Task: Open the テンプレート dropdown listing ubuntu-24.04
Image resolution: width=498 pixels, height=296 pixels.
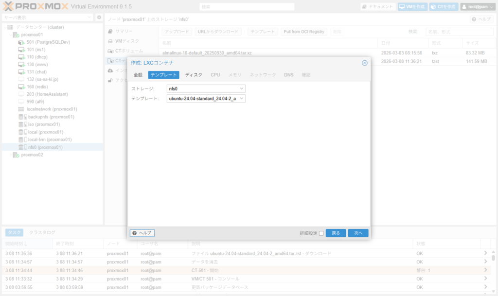Action: (207, 99)
